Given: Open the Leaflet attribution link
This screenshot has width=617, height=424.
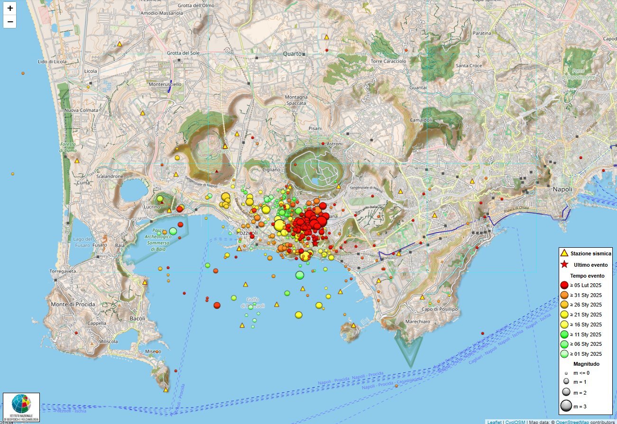Looking at the screenshot, I should (495, 422).
